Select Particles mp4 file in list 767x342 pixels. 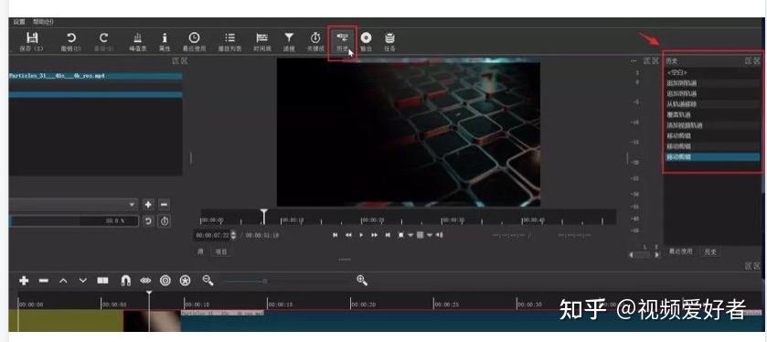(x=95, y=76)
